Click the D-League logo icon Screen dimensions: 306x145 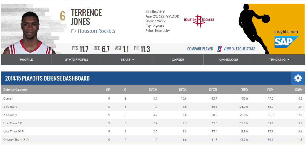click(219, 49)
